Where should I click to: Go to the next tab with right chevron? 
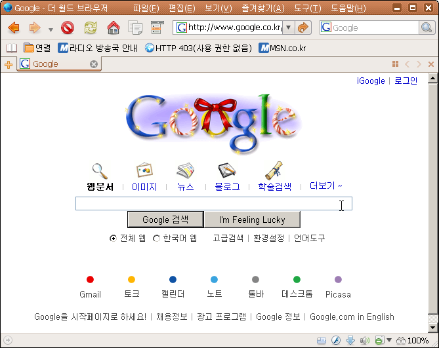[419, 64]
